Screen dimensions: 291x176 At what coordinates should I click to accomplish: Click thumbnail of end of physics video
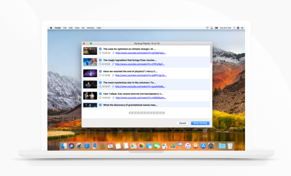click(90, 73)
